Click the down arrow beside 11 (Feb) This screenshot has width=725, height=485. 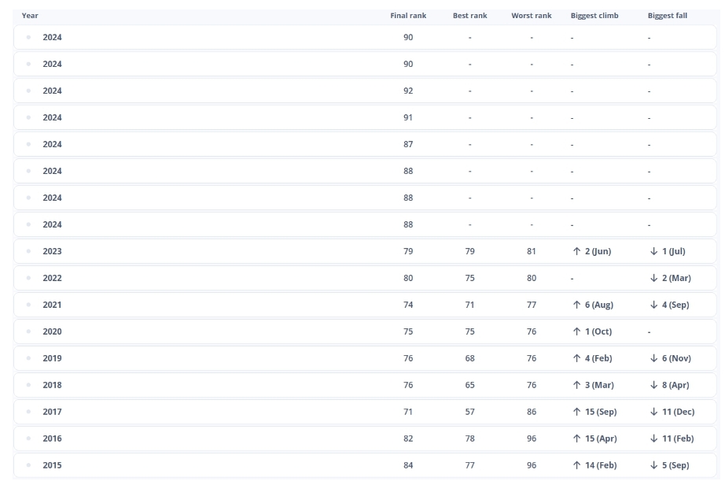[x=653, y=439]
